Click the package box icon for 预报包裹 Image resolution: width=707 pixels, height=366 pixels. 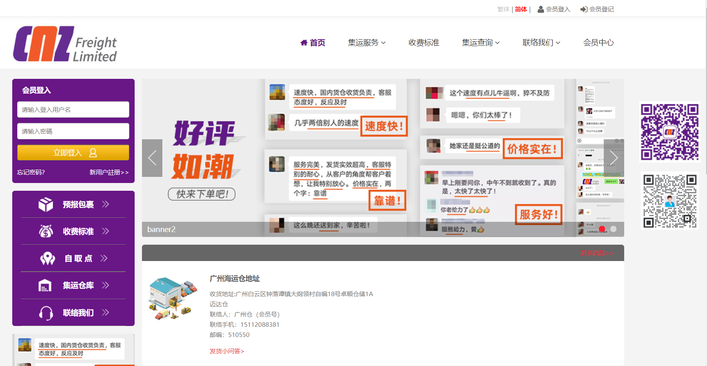pyautogui.click(x=46, y=204)
